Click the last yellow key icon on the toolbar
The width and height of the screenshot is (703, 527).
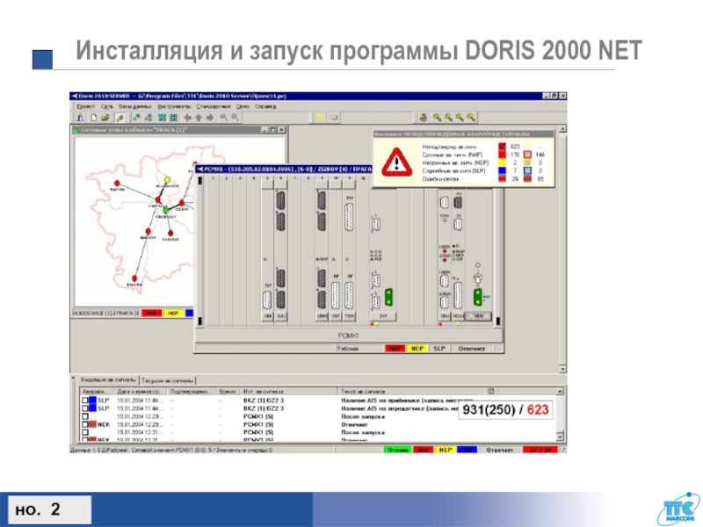tap(471, 118)
